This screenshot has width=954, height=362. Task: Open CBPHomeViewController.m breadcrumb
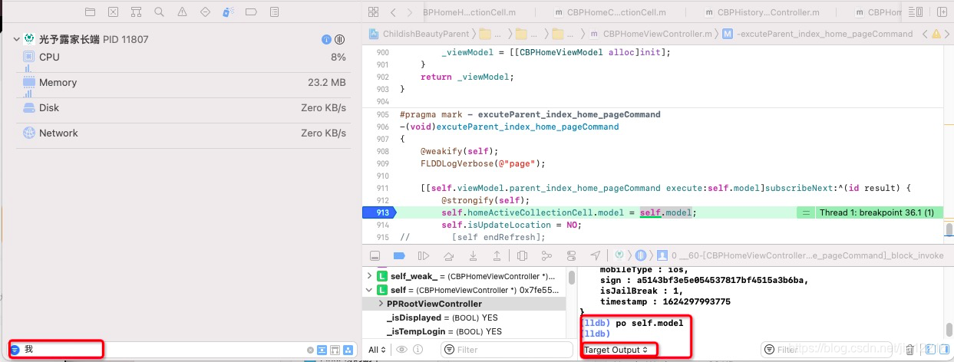point(652,34)
